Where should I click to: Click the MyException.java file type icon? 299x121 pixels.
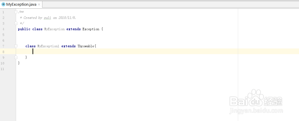coord(4,4)
